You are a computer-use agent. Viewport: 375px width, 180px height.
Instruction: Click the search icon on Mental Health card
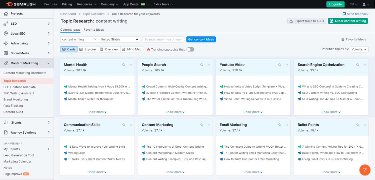124,65
